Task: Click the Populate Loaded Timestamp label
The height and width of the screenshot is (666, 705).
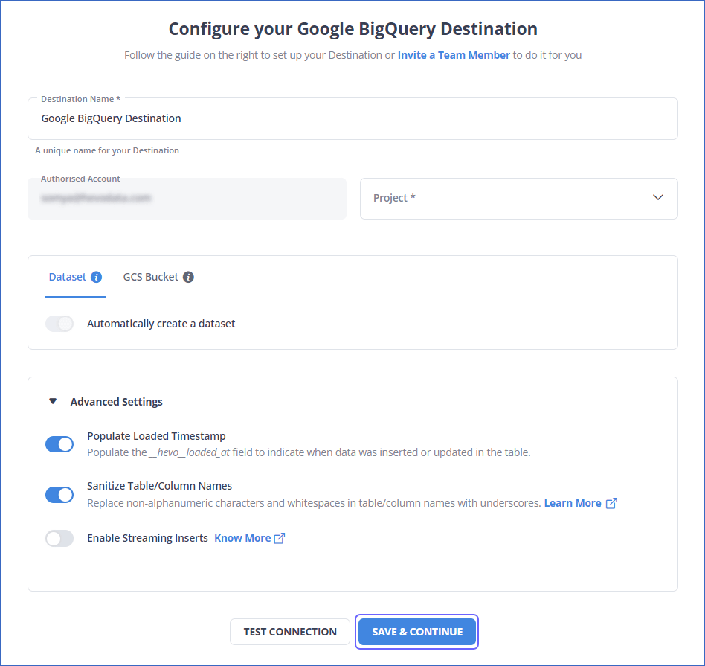Action: coord(156,436)
